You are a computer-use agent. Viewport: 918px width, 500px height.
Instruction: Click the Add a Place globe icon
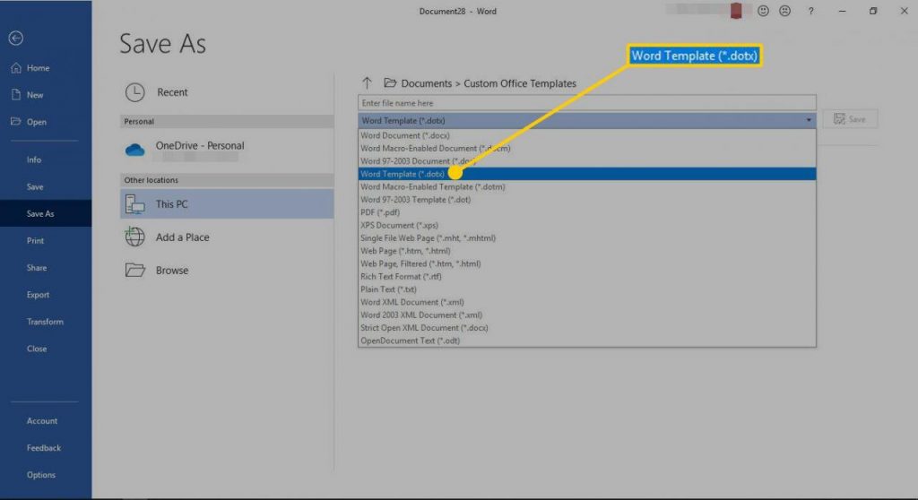(x=134, y=237)
